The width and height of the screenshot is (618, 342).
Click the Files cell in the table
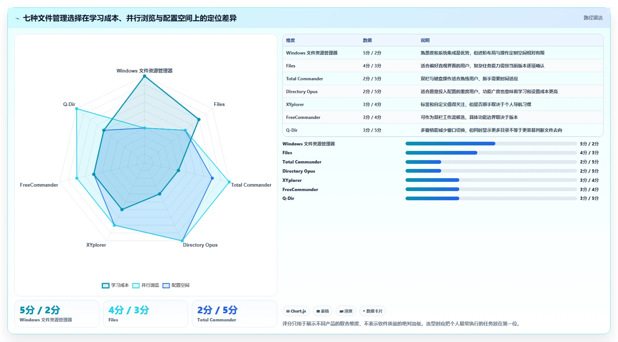tap(291, 66)
